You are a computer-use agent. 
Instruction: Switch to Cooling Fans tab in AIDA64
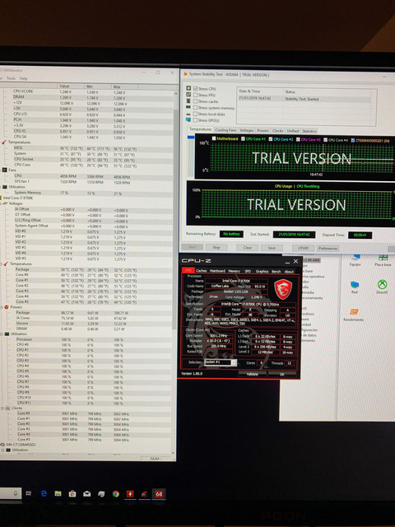pos(225,130)
